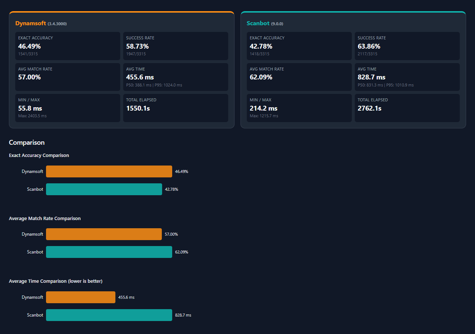Click Scanbot bar in Match Rate chart
Image resolution: width=475 pixels, height=334 pixels.
(109, 252)
